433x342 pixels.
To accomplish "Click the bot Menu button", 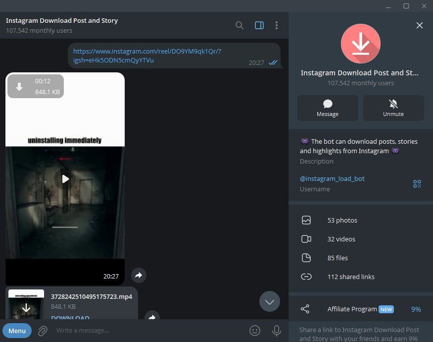I will pyautogui.click(x=17, y=331).
